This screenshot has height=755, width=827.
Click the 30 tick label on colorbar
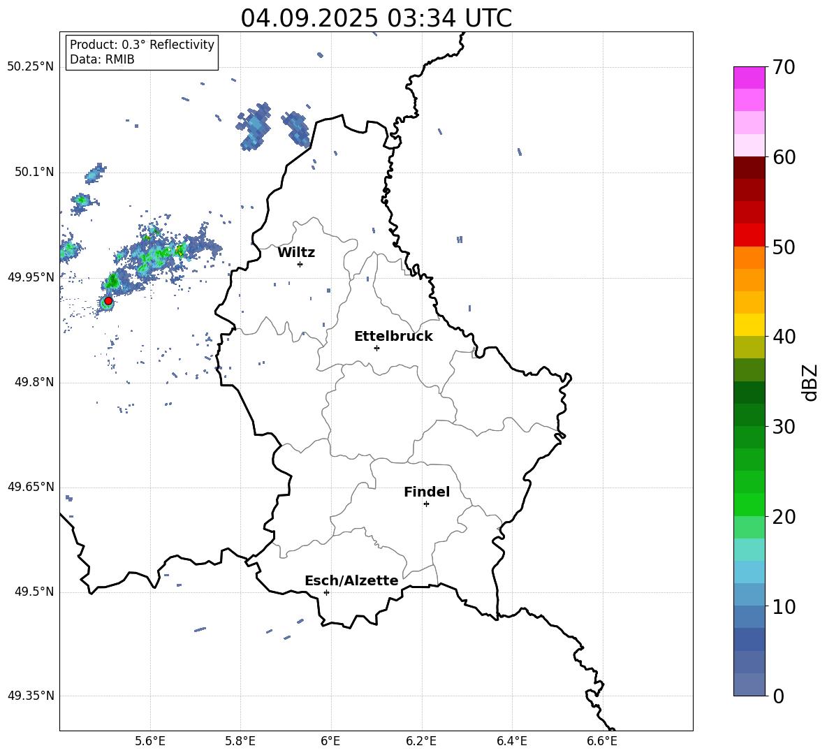[784, 427]
